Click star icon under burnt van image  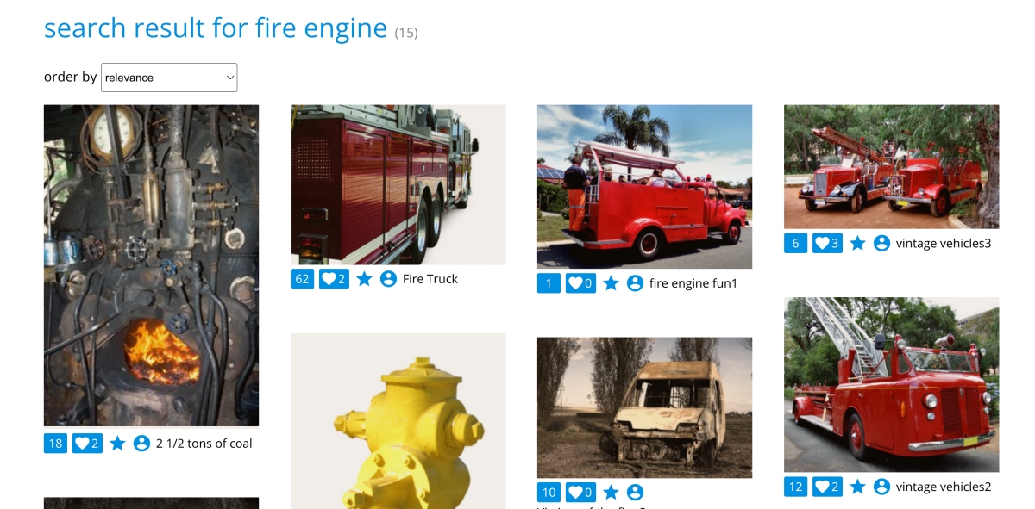tap(611, 493)
